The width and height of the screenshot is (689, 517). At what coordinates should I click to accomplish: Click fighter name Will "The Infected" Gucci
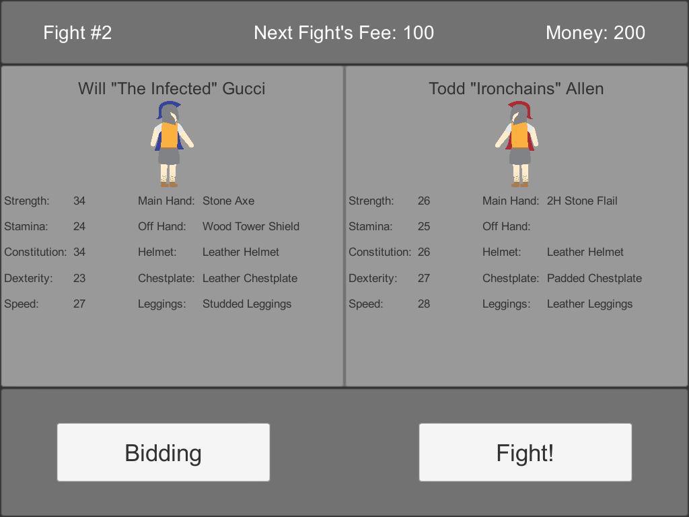172,88
